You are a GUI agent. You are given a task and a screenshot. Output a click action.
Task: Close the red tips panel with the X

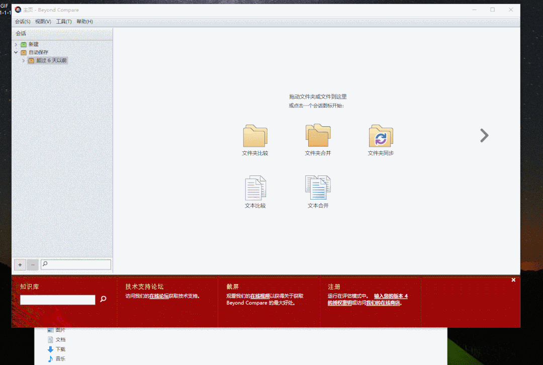(513, 280)
